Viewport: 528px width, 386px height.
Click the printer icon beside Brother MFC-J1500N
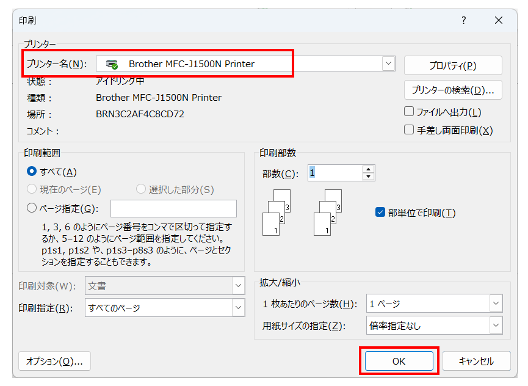(x=112, y=64)
